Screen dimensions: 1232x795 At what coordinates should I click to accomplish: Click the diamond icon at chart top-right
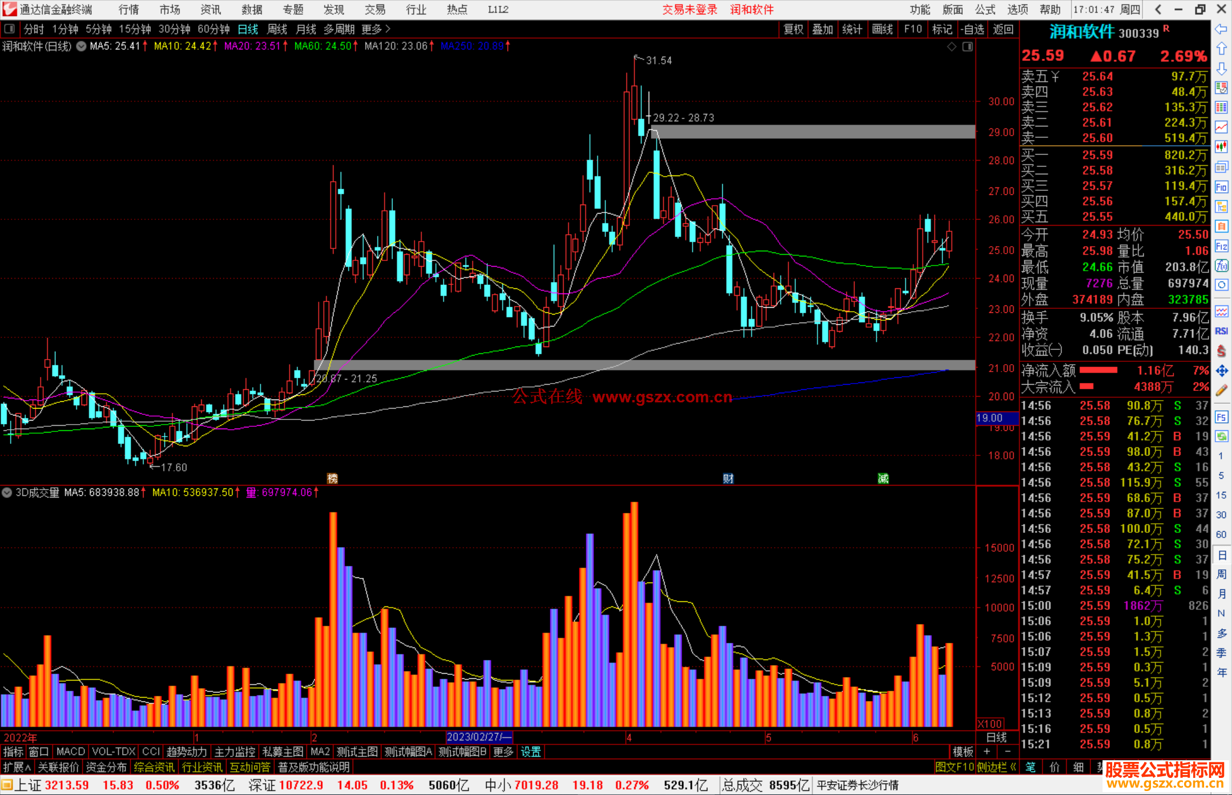pyautogui.click(x=952, y=47)
